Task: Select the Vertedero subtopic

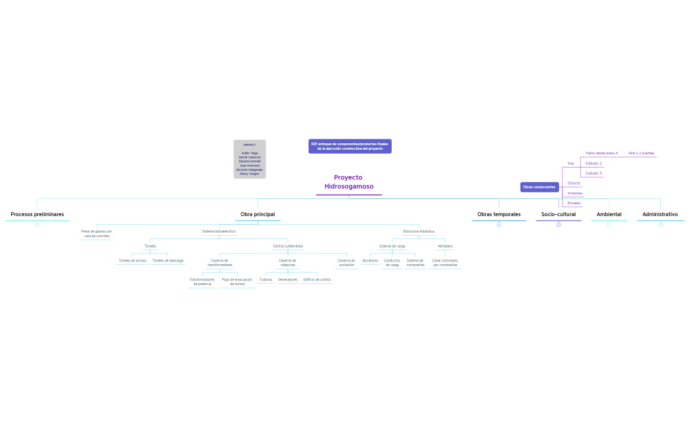Action: [x=445, y=246]
